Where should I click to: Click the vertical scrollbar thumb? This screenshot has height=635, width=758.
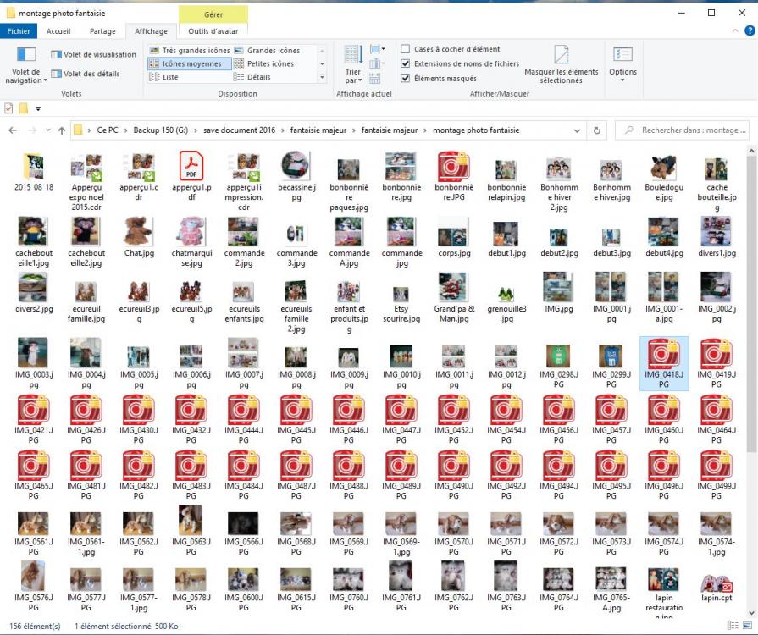750,305
